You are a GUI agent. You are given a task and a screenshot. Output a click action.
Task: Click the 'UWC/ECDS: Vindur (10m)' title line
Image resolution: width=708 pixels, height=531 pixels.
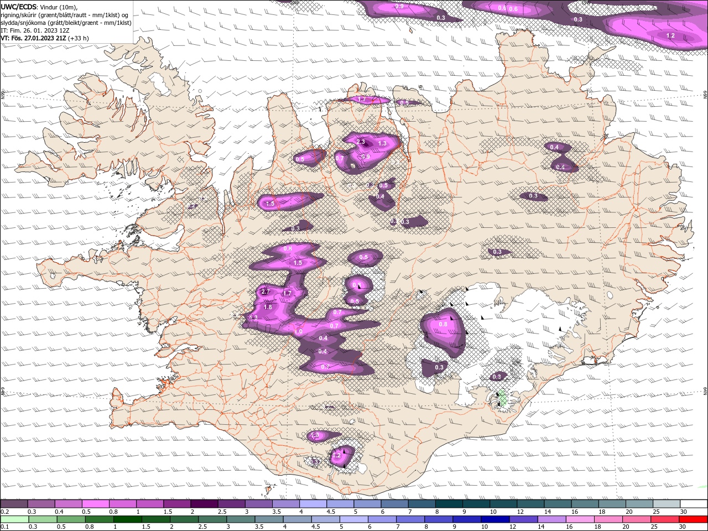39,7
